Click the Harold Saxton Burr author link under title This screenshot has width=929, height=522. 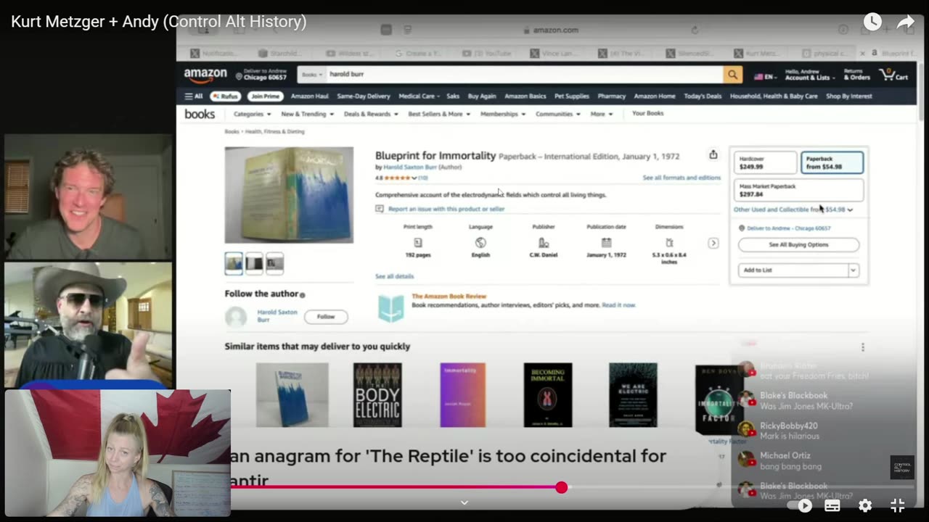410,167
